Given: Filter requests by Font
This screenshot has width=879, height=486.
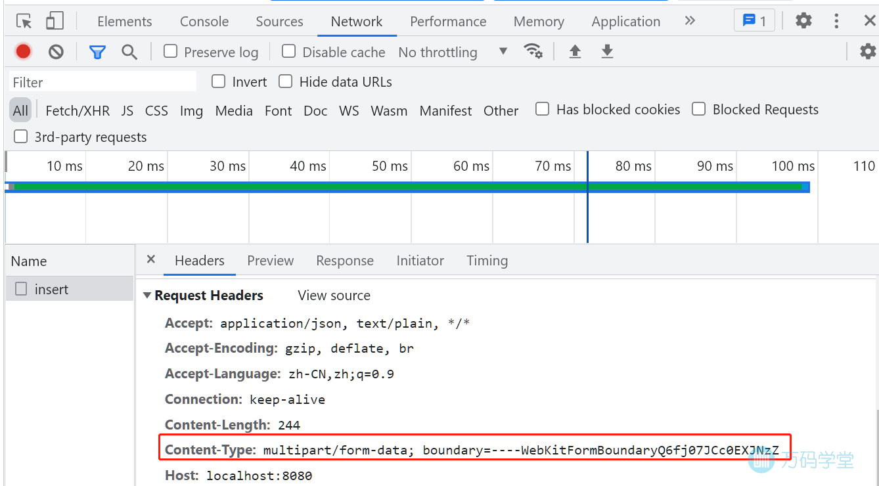Looking at the screenshot, I should [x=278, y=110].
